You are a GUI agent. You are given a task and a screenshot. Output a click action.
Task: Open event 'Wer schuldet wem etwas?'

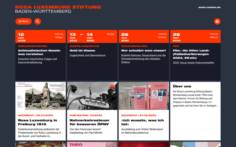tap(144, 51)
